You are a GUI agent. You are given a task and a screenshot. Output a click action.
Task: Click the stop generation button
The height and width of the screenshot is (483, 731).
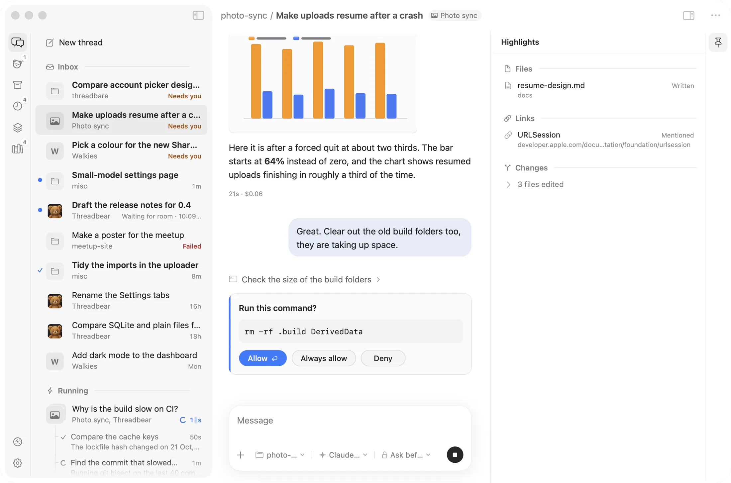click(455, 455)
